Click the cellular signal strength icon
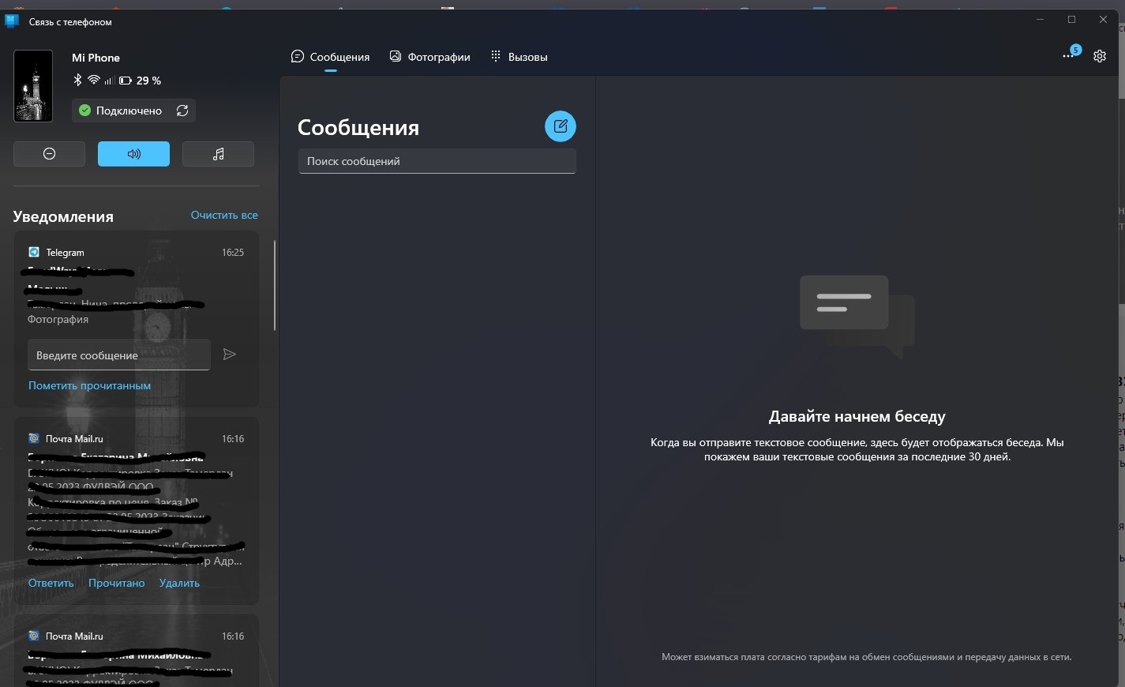This screenshot has height=687, width=1125. click(109, 81)
